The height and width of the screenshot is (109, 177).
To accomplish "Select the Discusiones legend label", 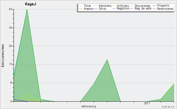I will 142,6.
